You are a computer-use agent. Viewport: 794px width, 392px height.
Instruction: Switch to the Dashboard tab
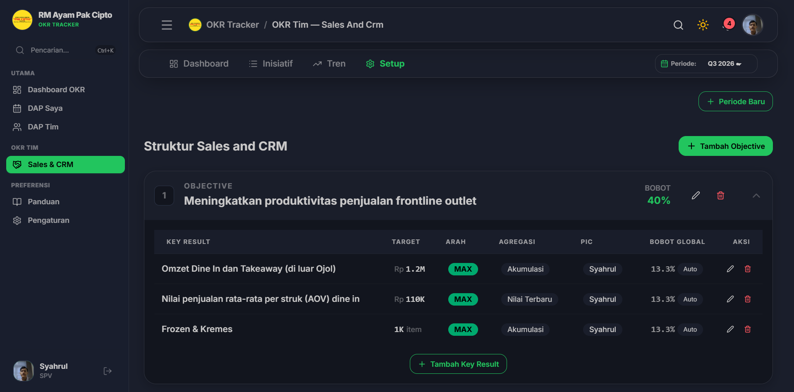coord(199,64)
